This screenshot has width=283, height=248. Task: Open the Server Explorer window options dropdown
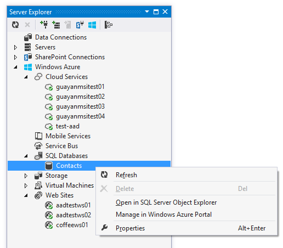click(x=147, y=12)
